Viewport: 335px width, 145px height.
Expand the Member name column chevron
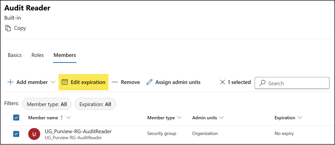[x=68, y=117]
